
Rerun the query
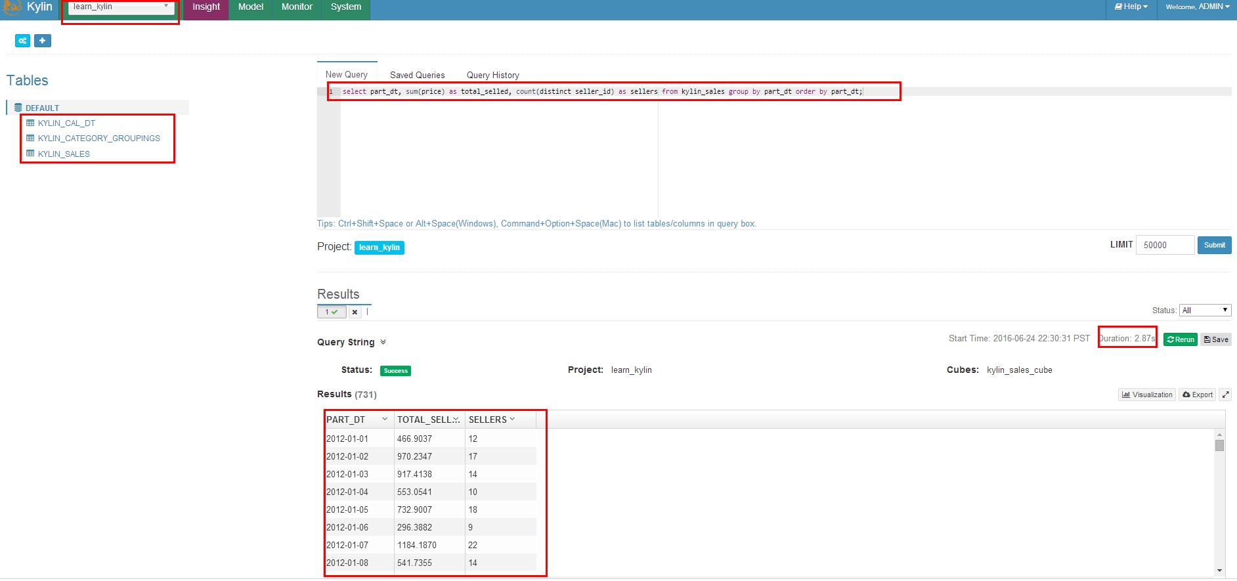1180,339
